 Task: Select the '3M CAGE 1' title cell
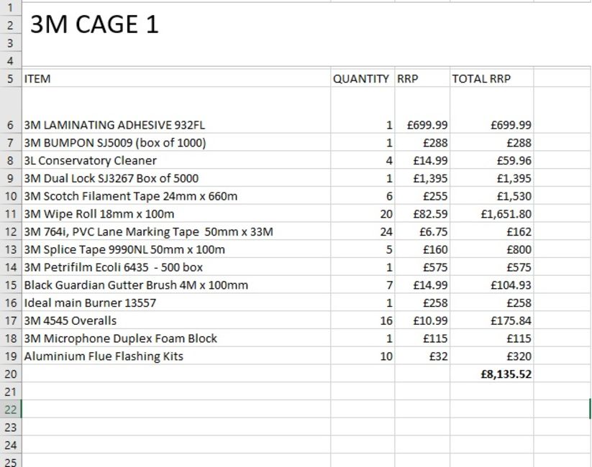(x=176, y=25)
